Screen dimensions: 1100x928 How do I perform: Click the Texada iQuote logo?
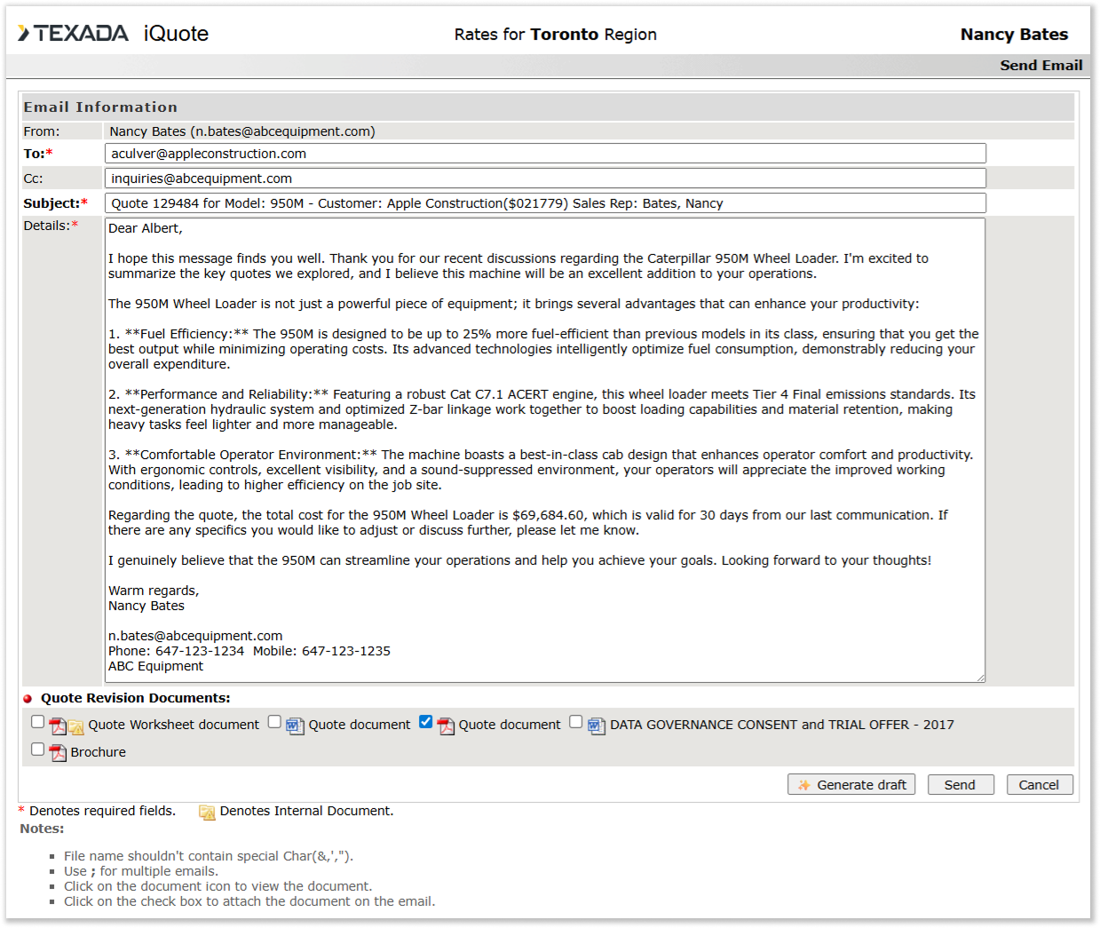click(113, 34)
